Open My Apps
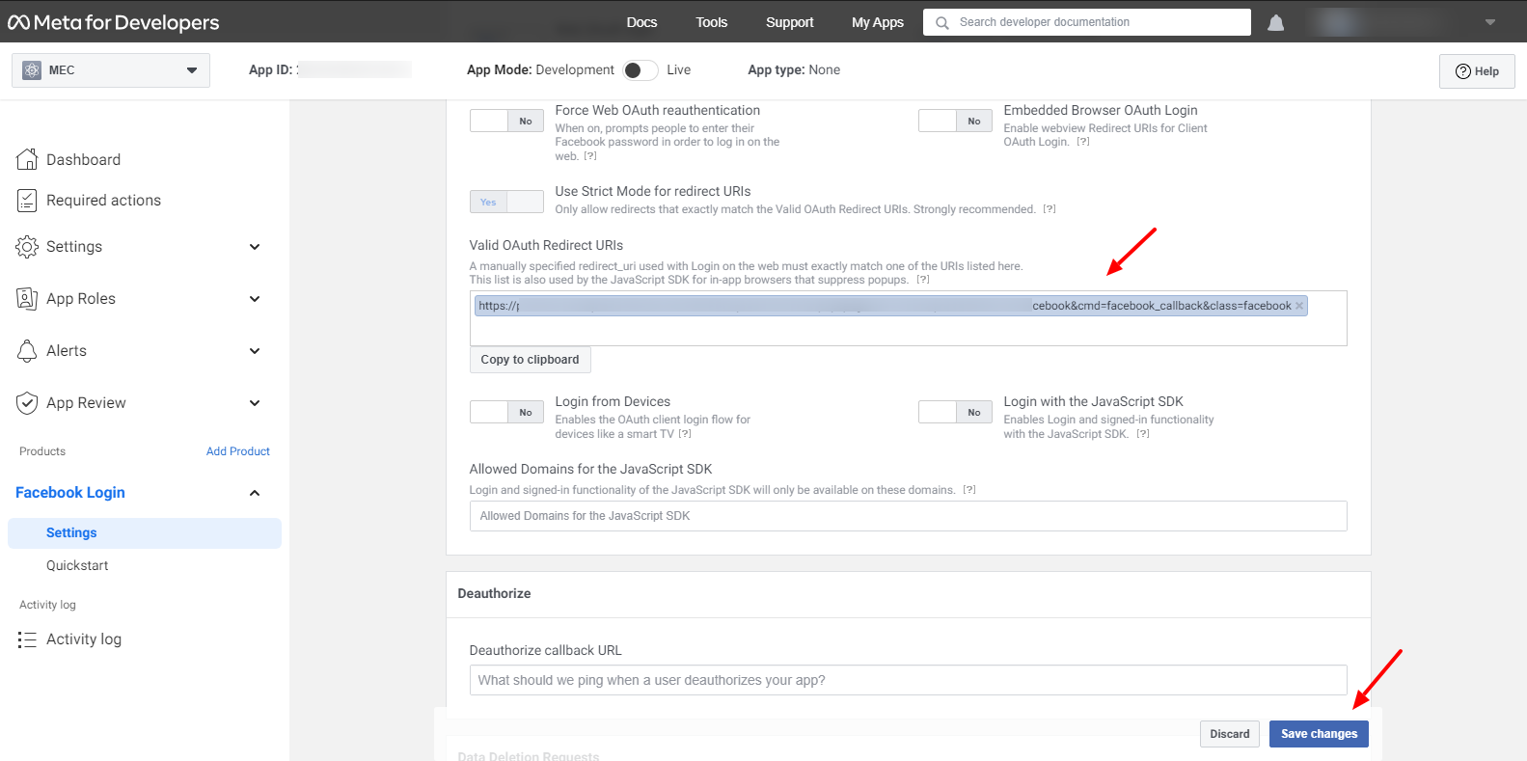Screen dimensions: 1527x761 click(x=878, y=22)
